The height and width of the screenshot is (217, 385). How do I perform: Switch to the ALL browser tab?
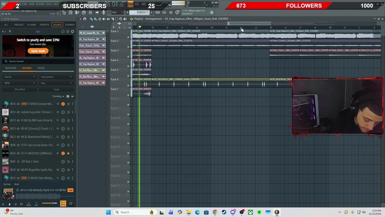click(x=6, y=25)
